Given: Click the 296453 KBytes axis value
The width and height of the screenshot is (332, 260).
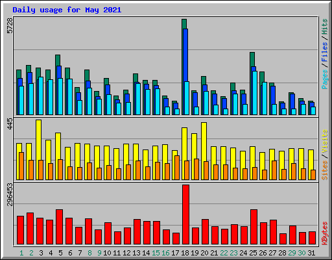Looking at the screenshot, I should [10, 194].
